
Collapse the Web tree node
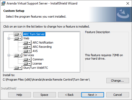pos(9,38)
